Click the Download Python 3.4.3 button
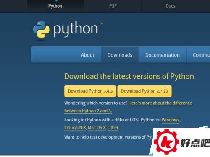 point(90,91)
